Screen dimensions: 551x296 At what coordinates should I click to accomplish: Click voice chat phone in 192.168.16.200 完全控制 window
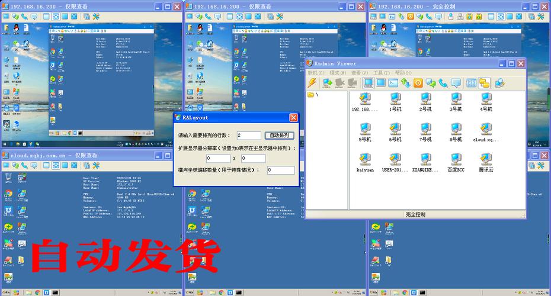click(429, 17)
